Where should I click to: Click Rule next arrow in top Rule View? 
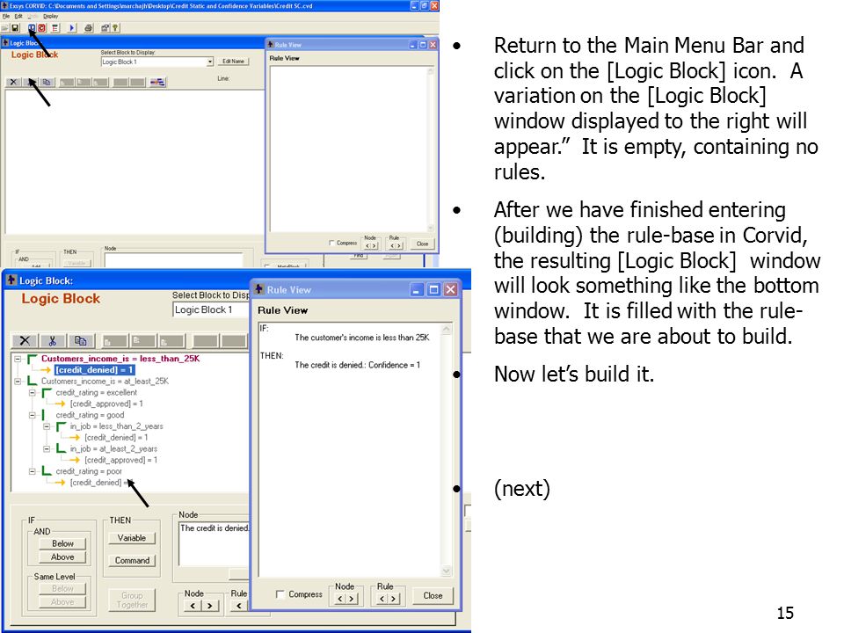[x=398, y=246]
